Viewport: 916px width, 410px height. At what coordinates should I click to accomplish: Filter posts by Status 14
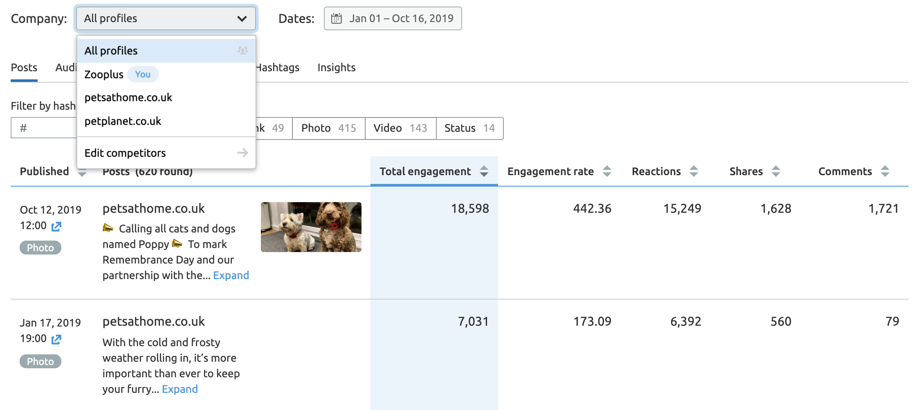(470, 128)
